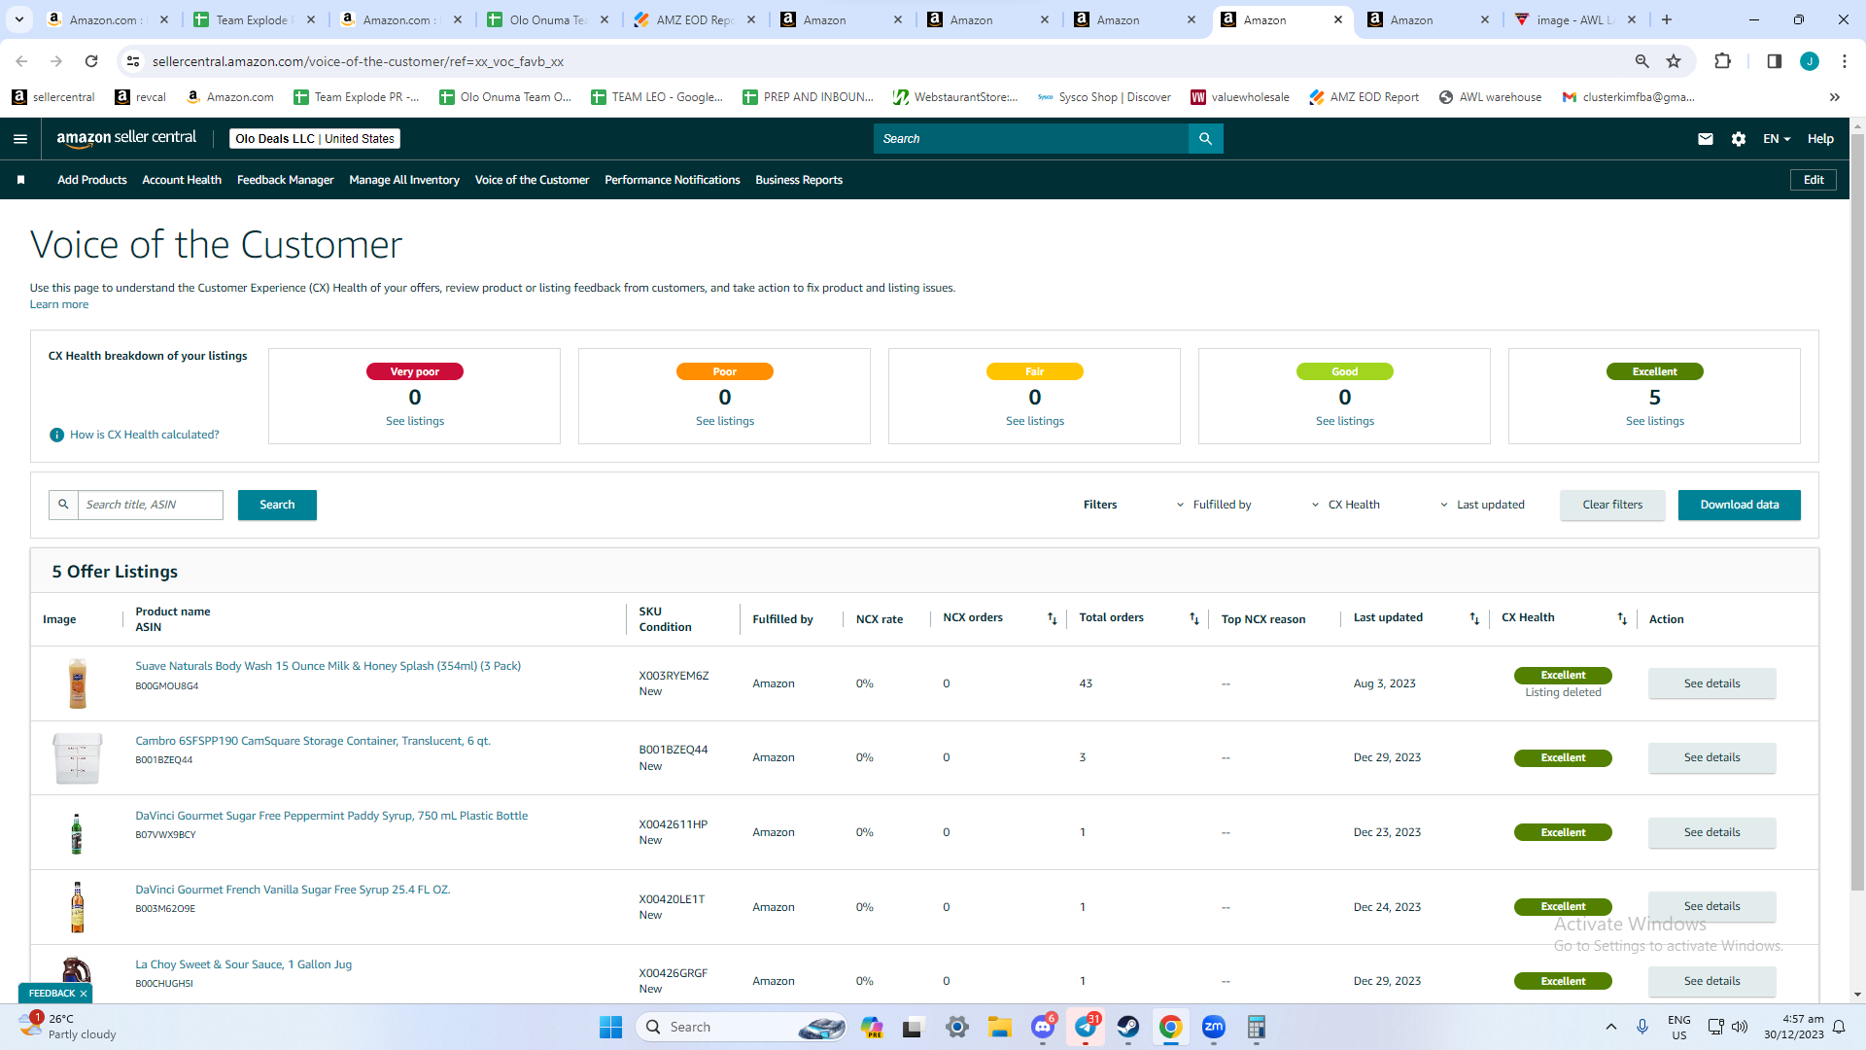Open the Calculator from the taskbar

click(1257, 1027)
